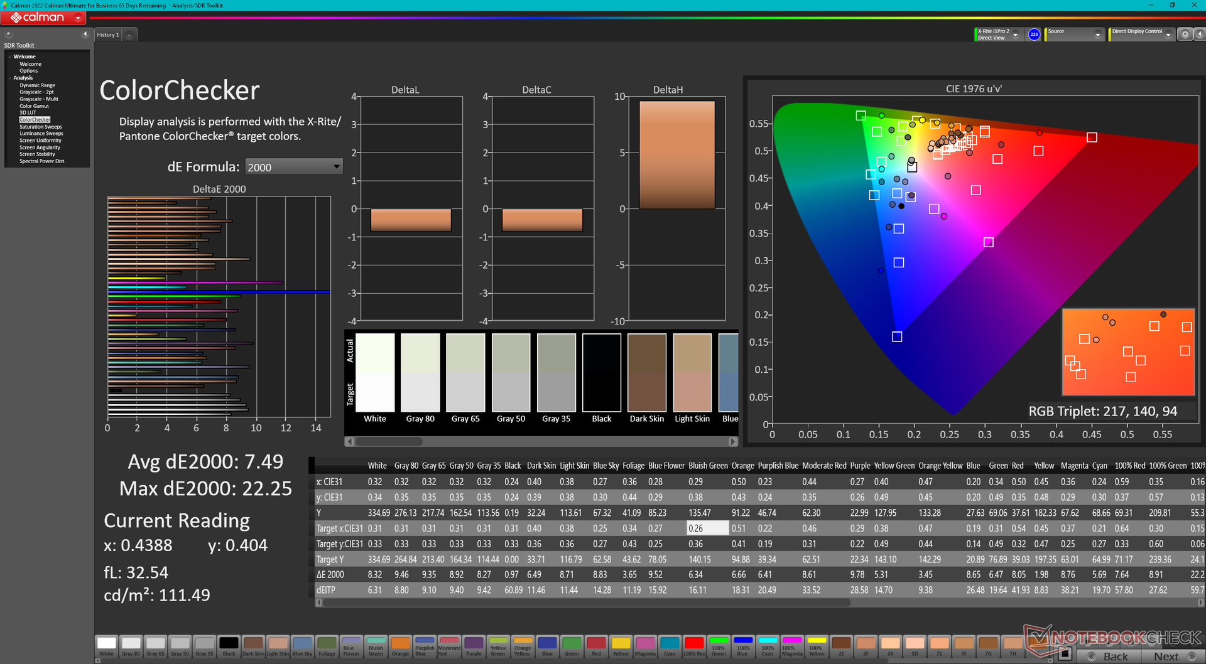Open Grayscale - Multi analysis page

click(x=38, y=99)
